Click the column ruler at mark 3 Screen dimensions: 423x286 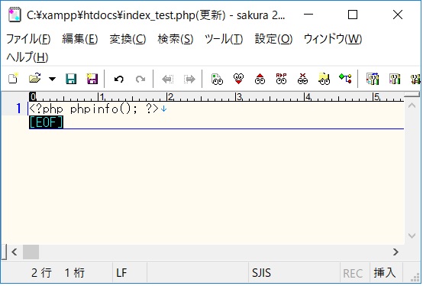pos(239,96)
